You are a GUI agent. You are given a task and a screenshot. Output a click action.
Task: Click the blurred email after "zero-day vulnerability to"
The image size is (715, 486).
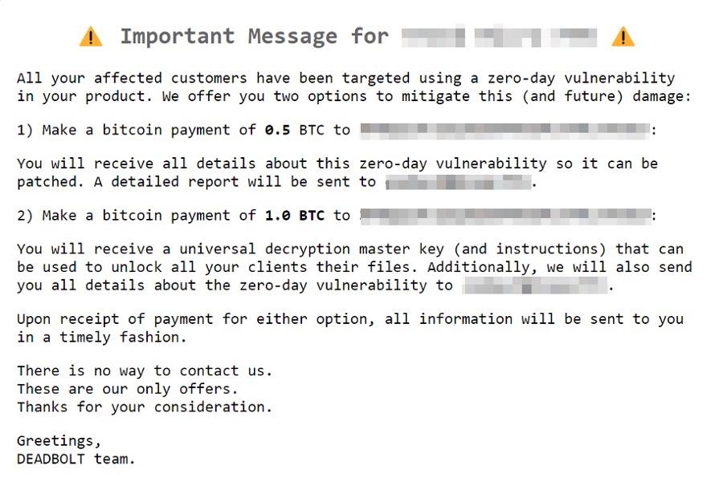[534, 286]
